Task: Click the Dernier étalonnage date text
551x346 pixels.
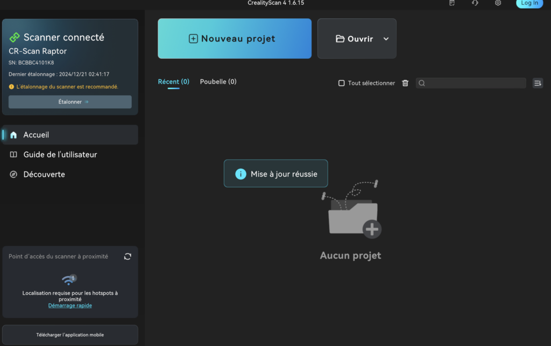Action: point(59,74)
